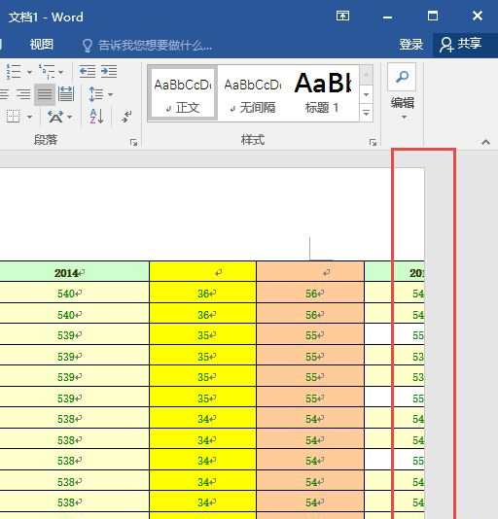Open the Asian layout tool
Viewport: 498px width, 519px height.
tap(55, 117)
